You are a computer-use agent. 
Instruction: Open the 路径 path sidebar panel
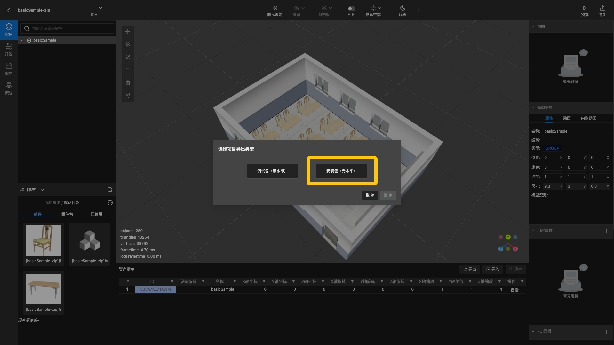tap(9, 49)
